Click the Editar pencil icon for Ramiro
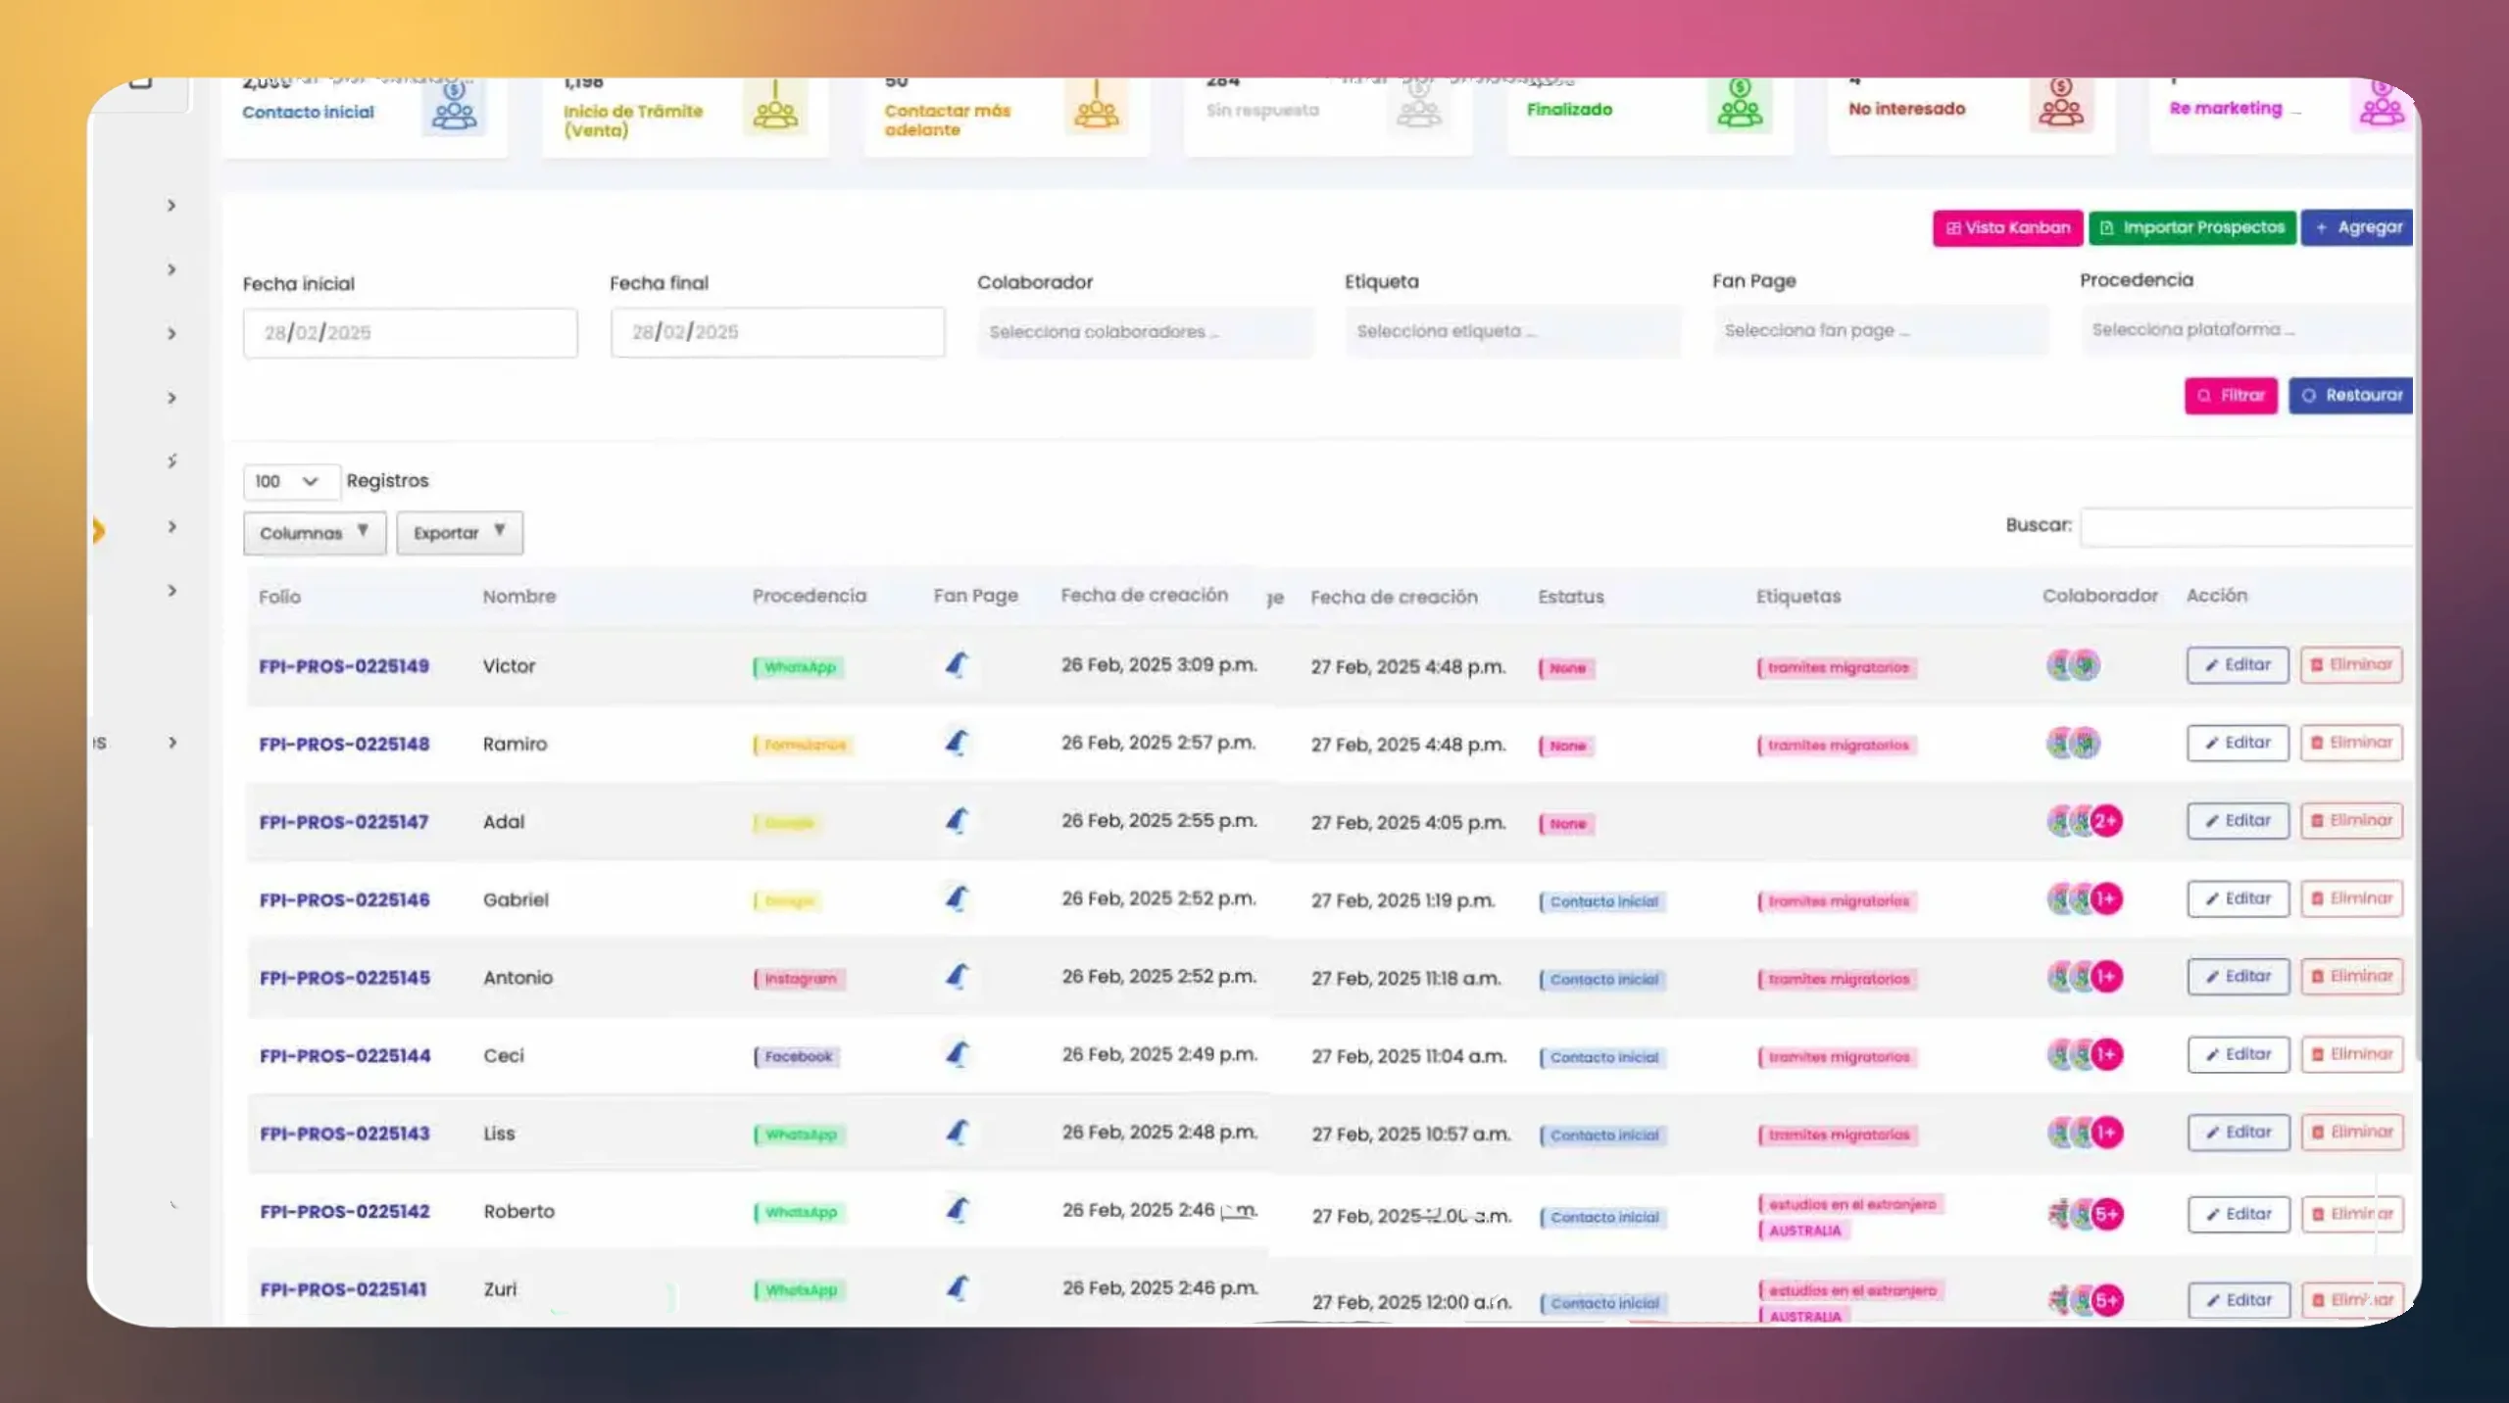 (2212, 743)
